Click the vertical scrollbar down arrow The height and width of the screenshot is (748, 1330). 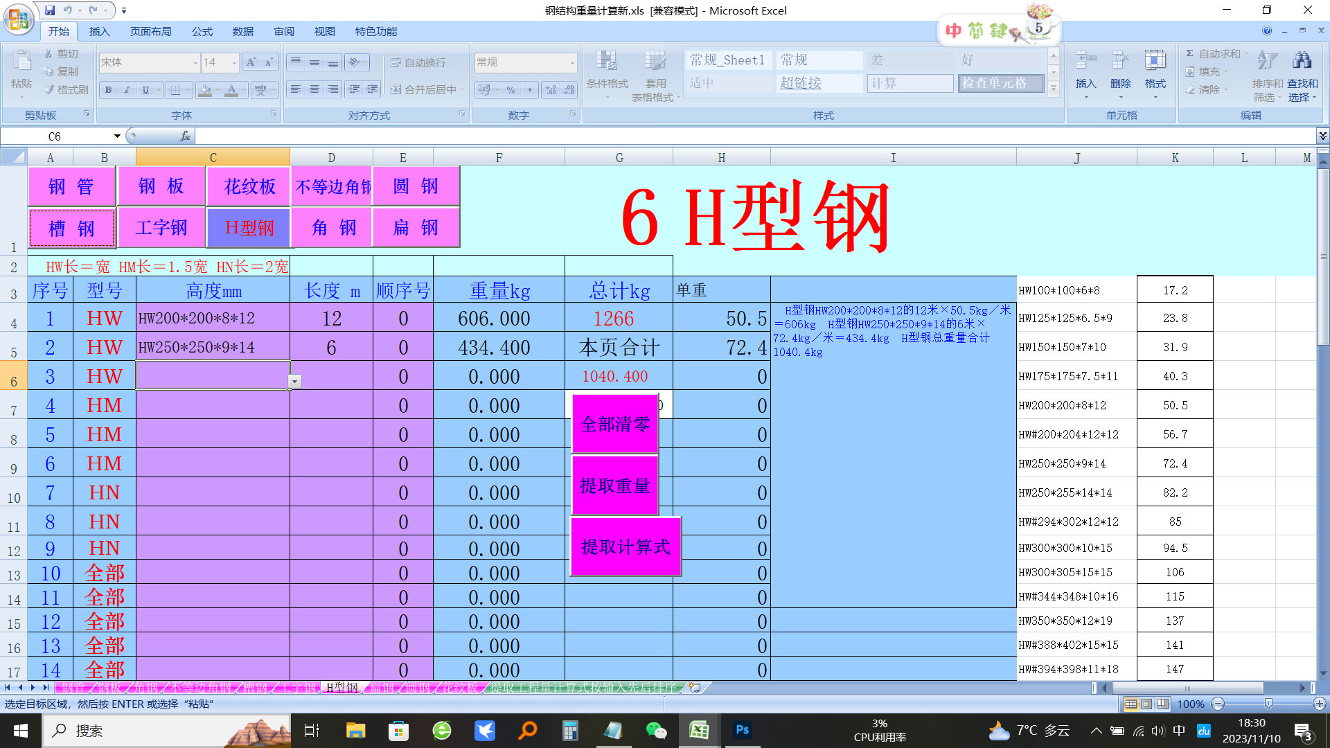coord(1323,673)
